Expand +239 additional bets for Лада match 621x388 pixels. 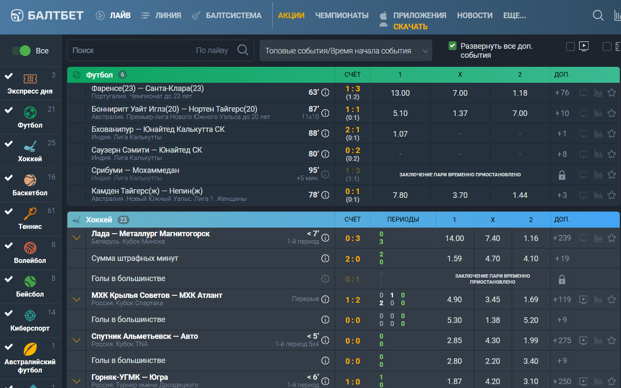pyautogui.click(x=562, y=238)
